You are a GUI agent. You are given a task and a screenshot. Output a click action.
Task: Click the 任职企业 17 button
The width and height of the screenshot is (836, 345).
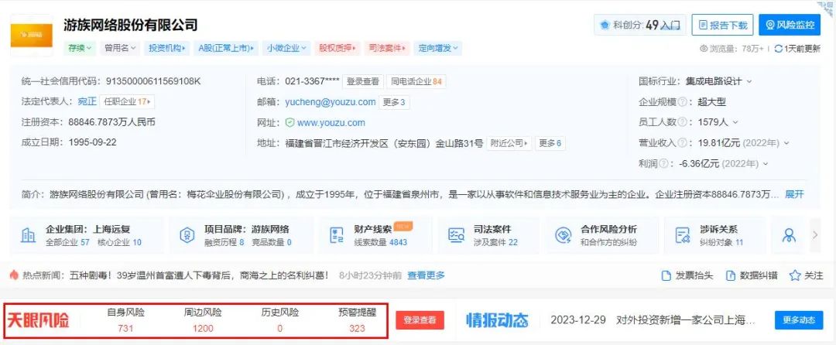[x=128, y=101]
